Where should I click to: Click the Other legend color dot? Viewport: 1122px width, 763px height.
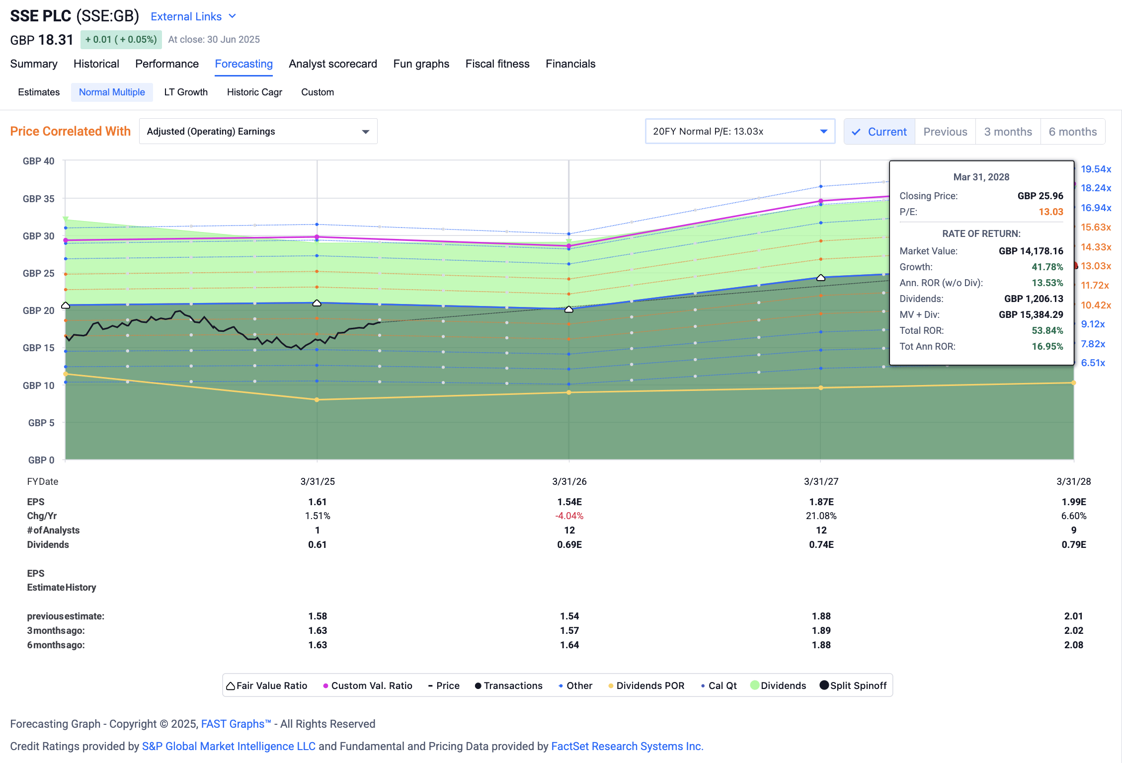[560, 686]
